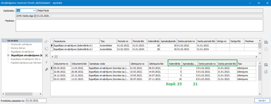Click the copy record toolbar icon
The image size is (271, 104).
tap(46, 49)
